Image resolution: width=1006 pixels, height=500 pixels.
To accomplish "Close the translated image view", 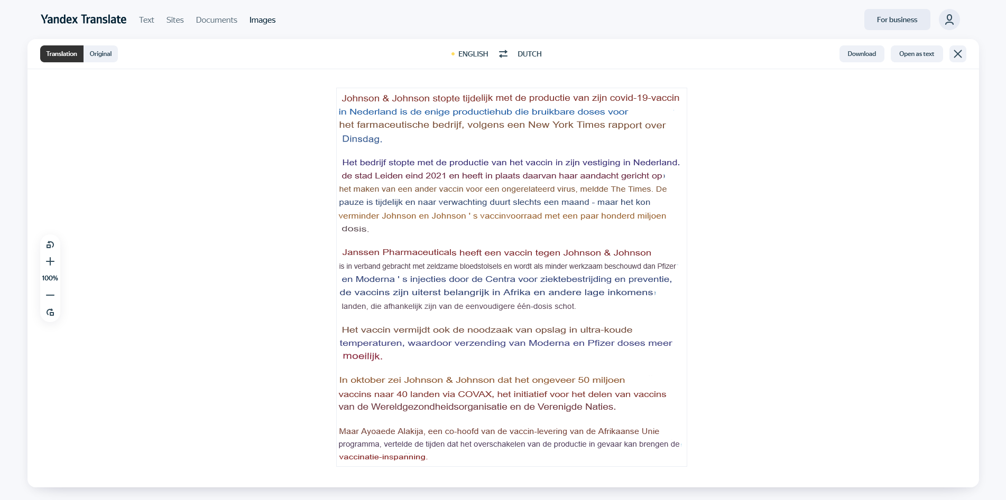I will tap(957, 54).
